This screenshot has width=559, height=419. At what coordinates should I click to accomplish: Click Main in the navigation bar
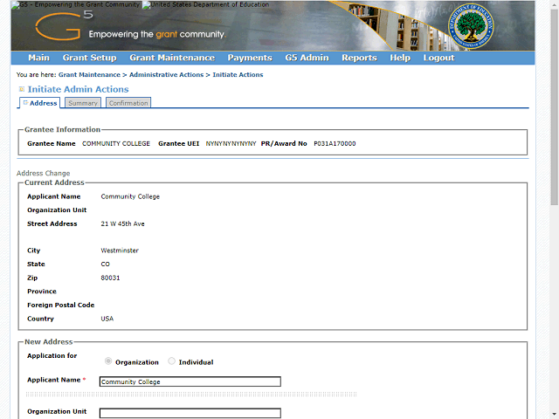pyautogui.click(x=38, y=58)
